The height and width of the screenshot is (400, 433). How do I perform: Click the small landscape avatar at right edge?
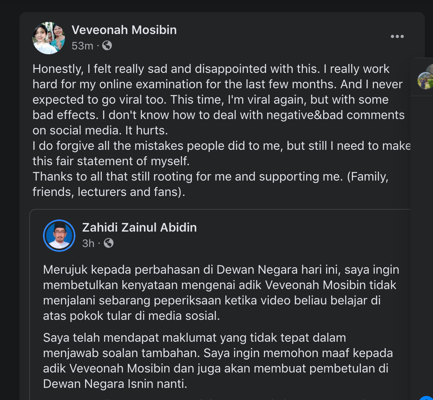point(425,80)
